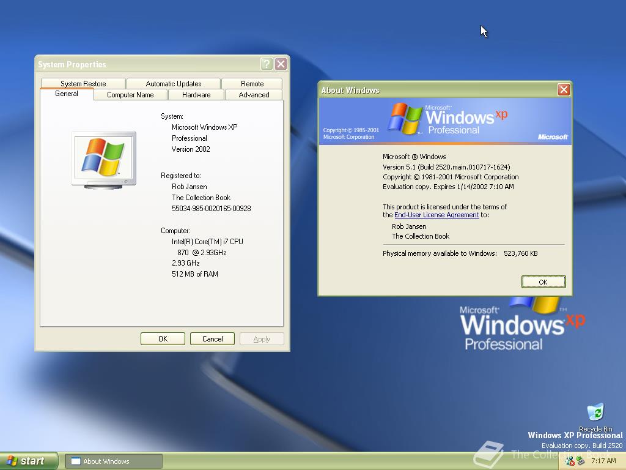Close the System Properties window with its X
The height and width of the screenshot is (470, 626).
coord(281,64)
